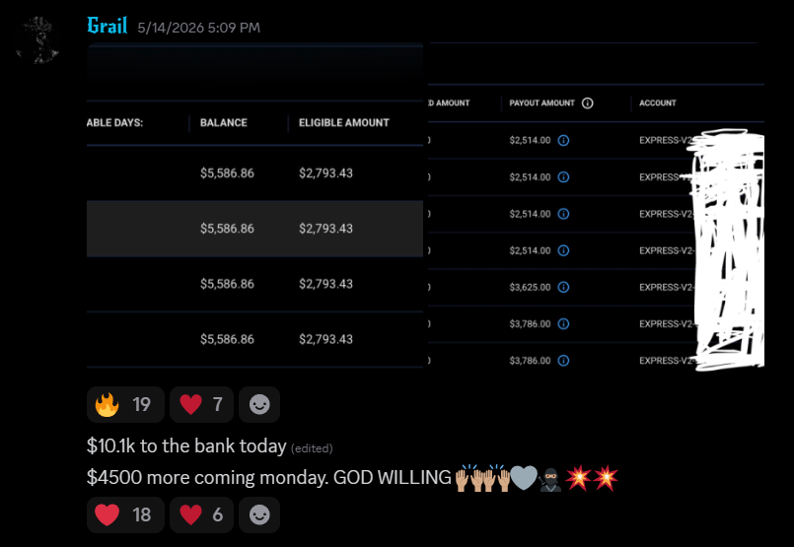
Task: Click the first EXPRESS-V2 account entry
Action: (667, 140)
